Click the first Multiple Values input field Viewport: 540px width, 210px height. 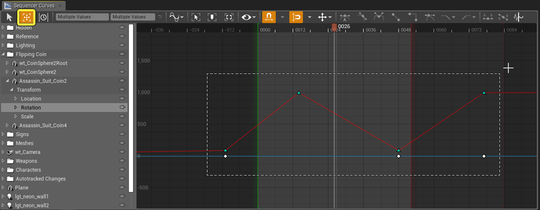(82, 16)
